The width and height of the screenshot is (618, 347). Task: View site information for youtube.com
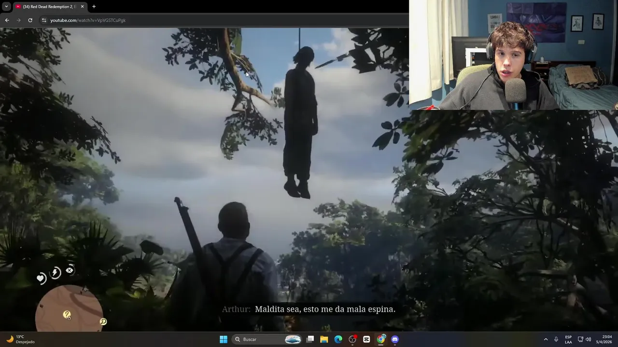tap(44, 20)
